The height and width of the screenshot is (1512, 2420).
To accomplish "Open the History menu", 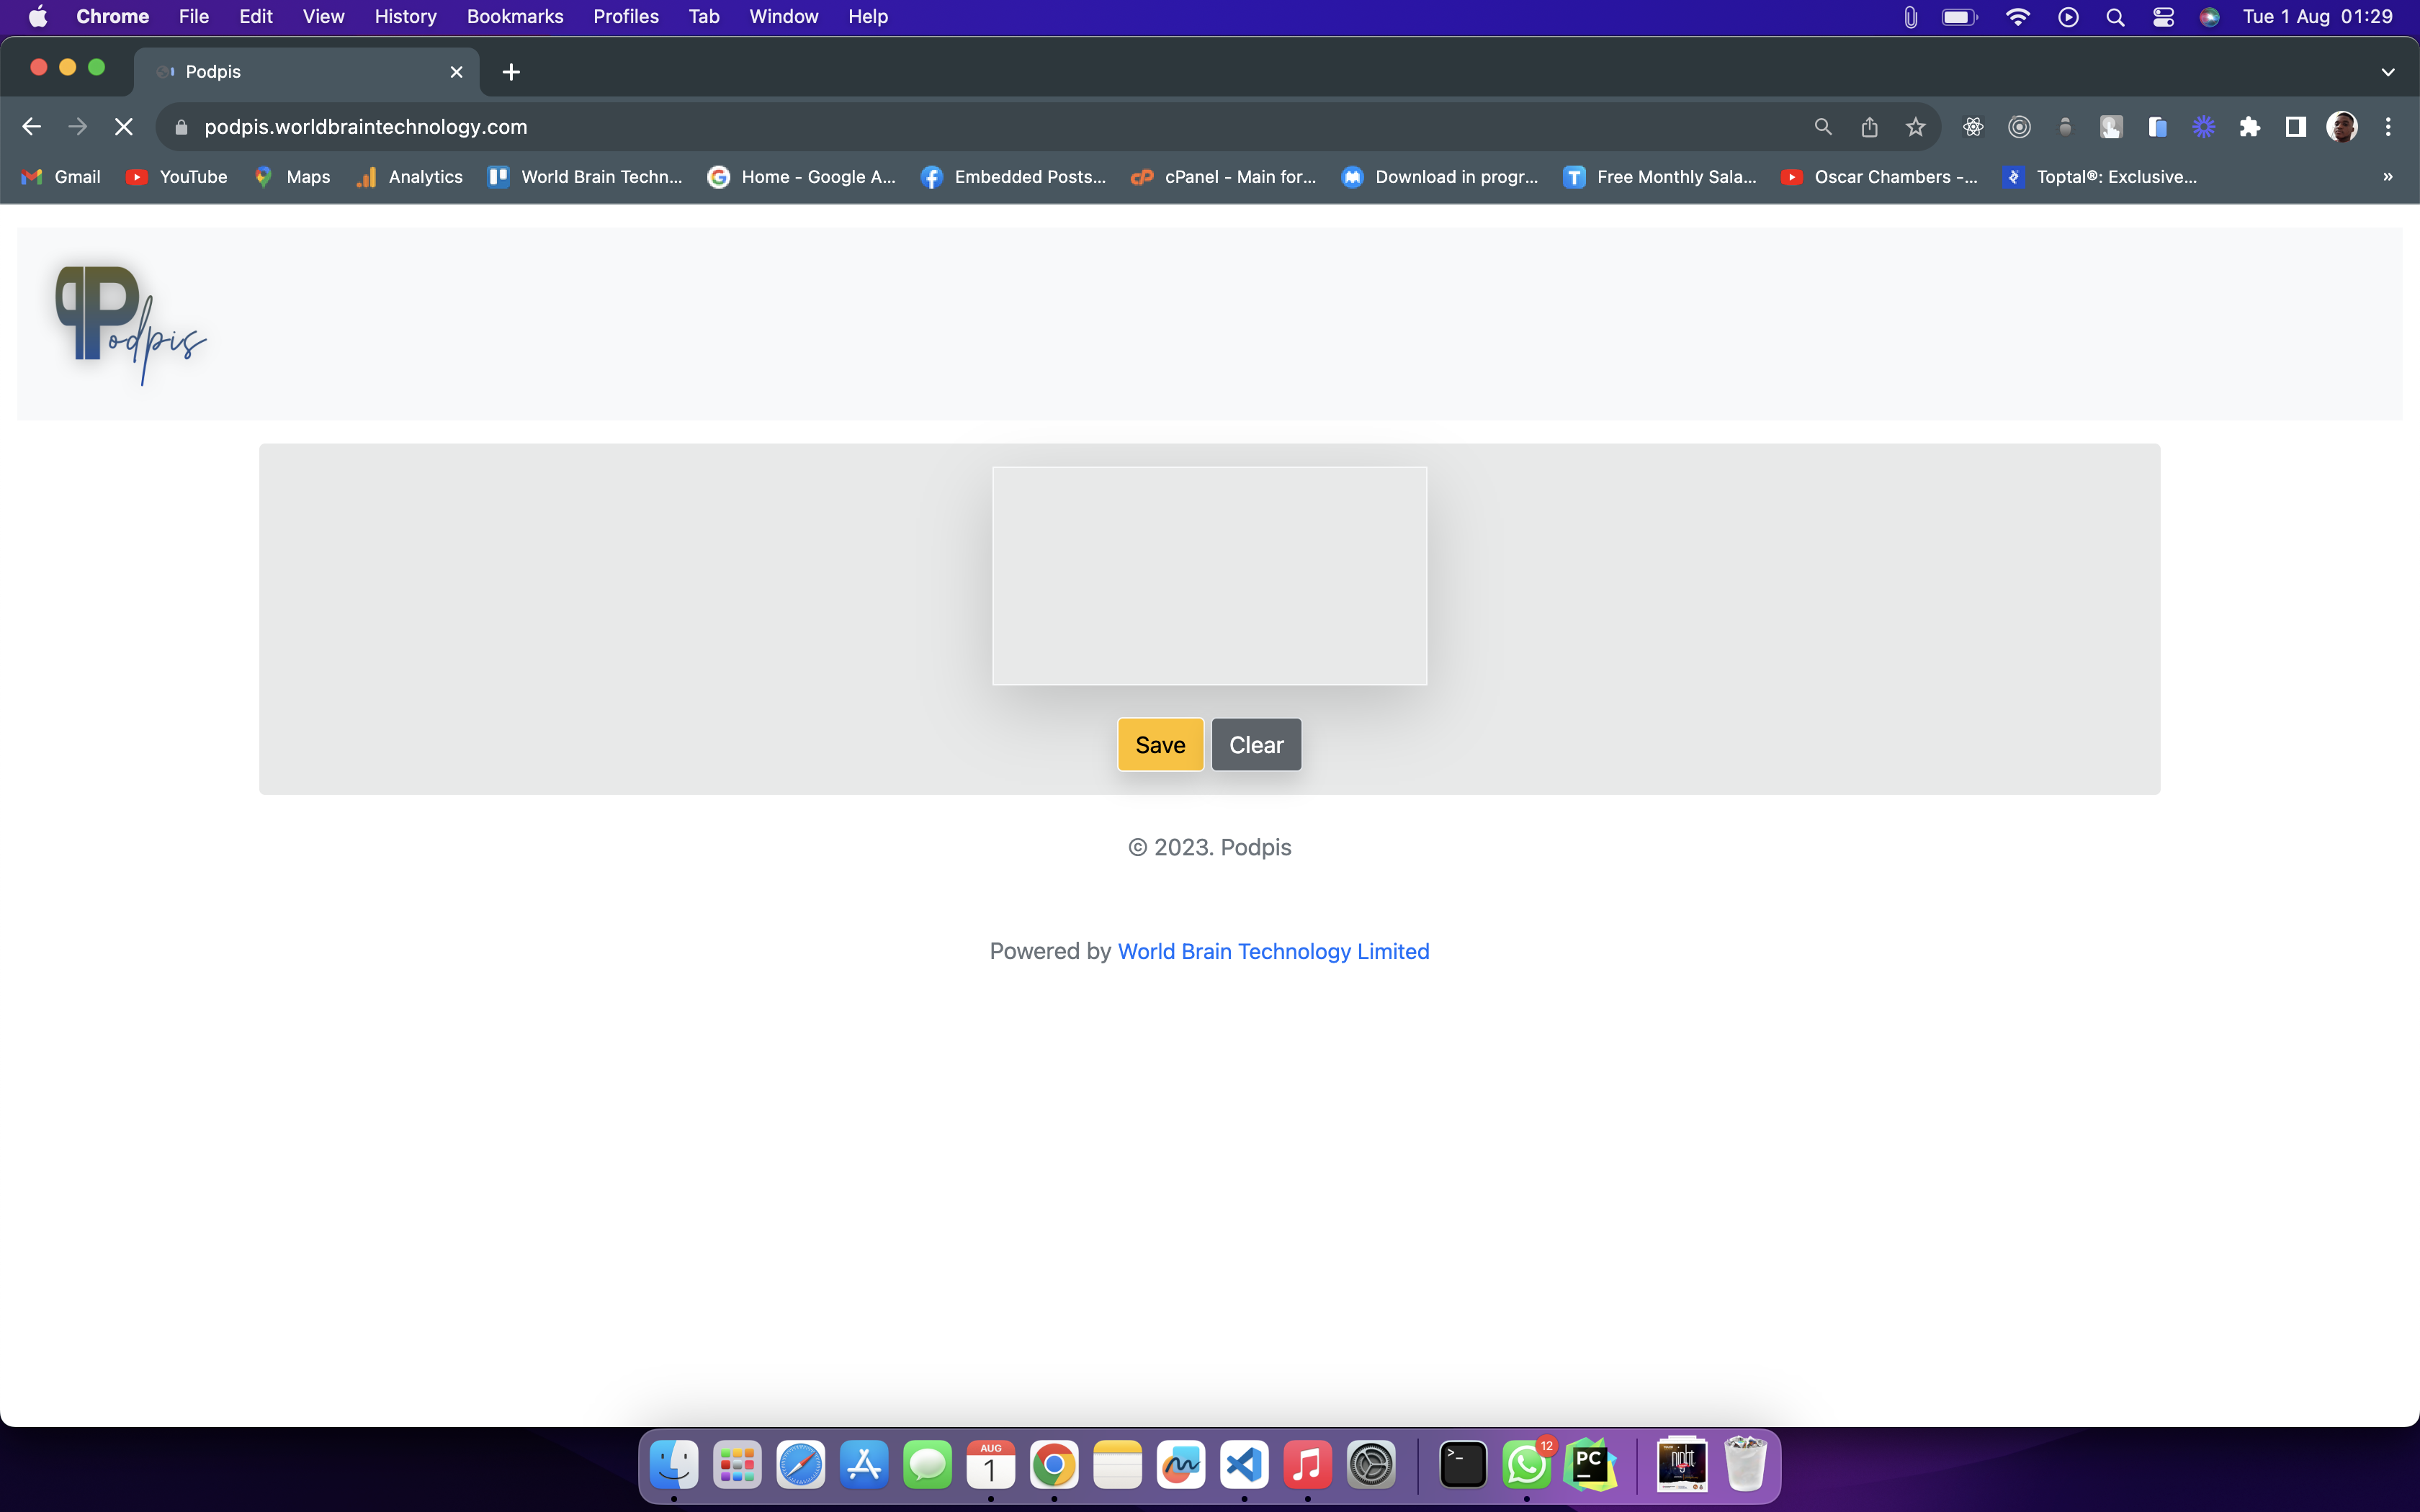I will pos(405,17).
